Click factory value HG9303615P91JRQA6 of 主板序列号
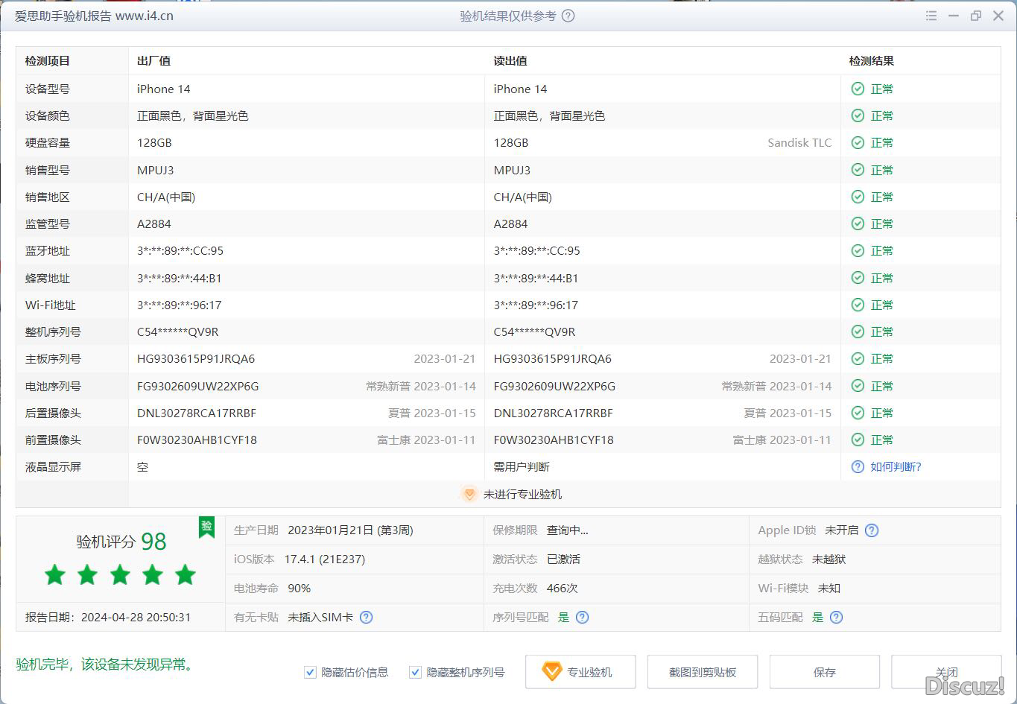This screenshot has width=1017, height=704. pyautogui.click(x=196, y=358)
